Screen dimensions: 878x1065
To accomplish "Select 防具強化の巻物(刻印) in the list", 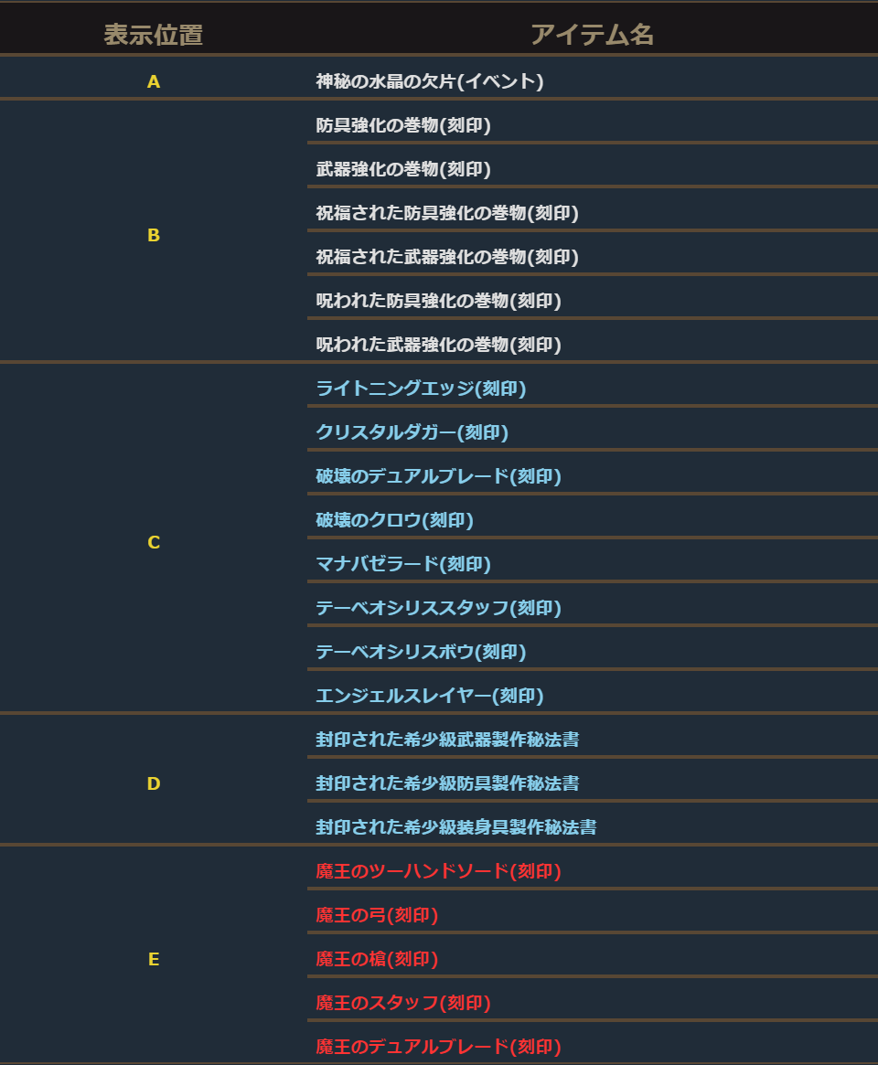I will point(403,126).
